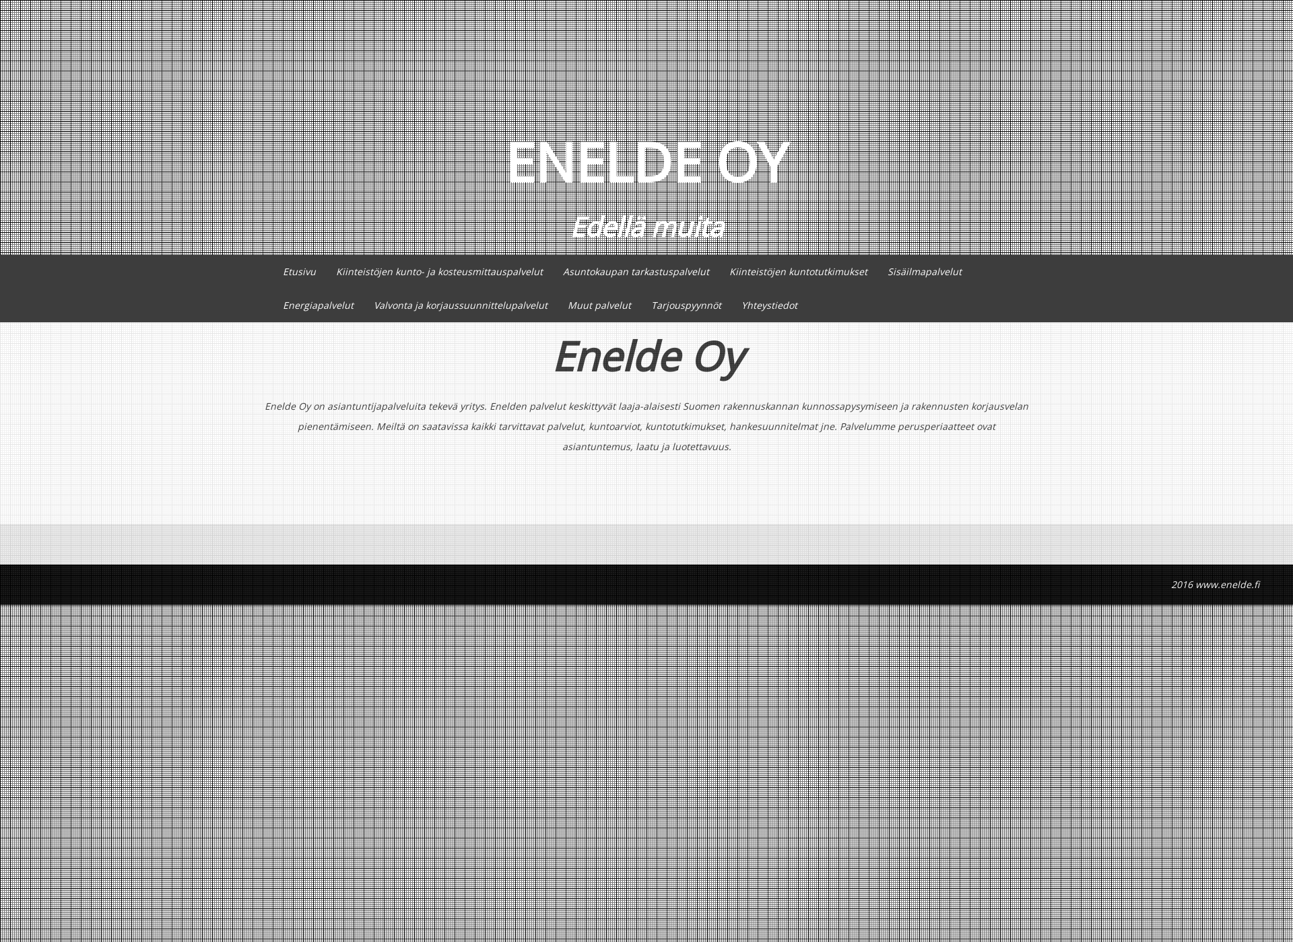Click the Etusivu navigation link
The image size is (1293, 942).
301,272
